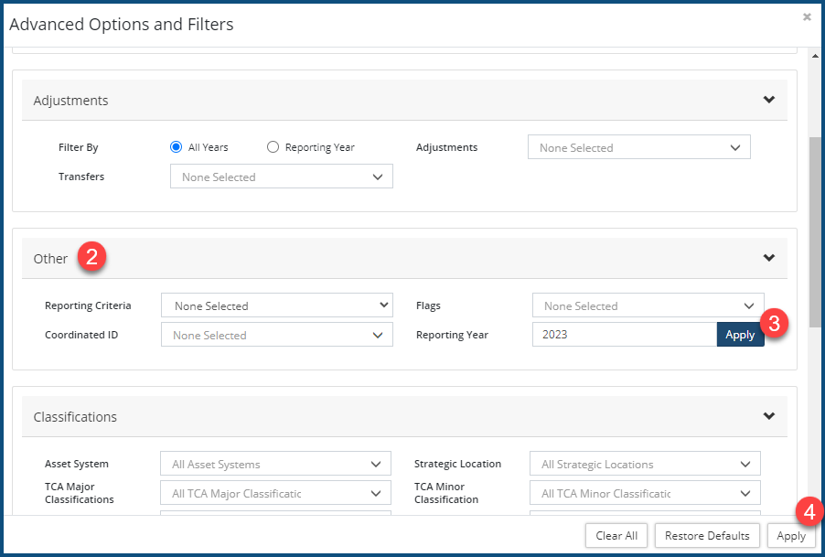The image size is (825, 557).
Task: Open the Strategic Location dropdown
Action: click(x=645, y=464)
